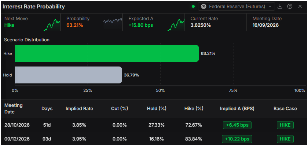Click the 72.67% hike cell
This screenshot has width=308, height=146.
pyautogui.click(x=194, y=125)
